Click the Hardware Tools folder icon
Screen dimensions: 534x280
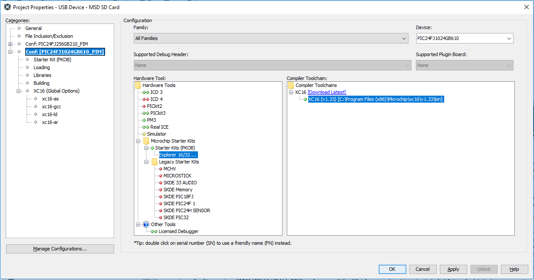click(x=138, y=85)
